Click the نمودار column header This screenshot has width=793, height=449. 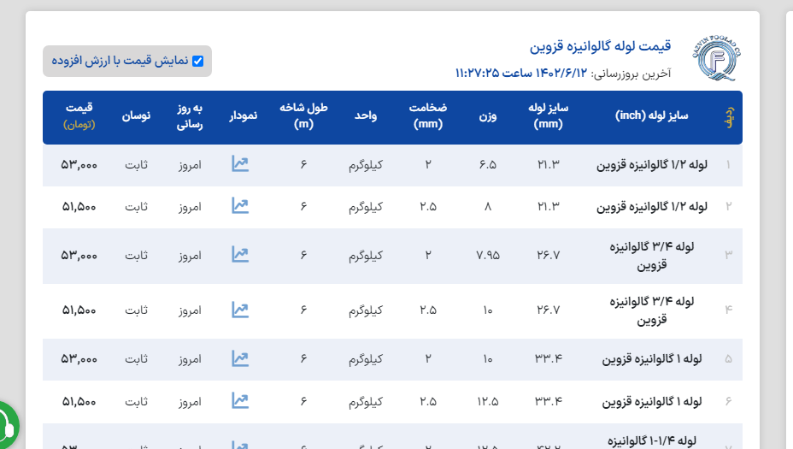click(x=241, y=116)
